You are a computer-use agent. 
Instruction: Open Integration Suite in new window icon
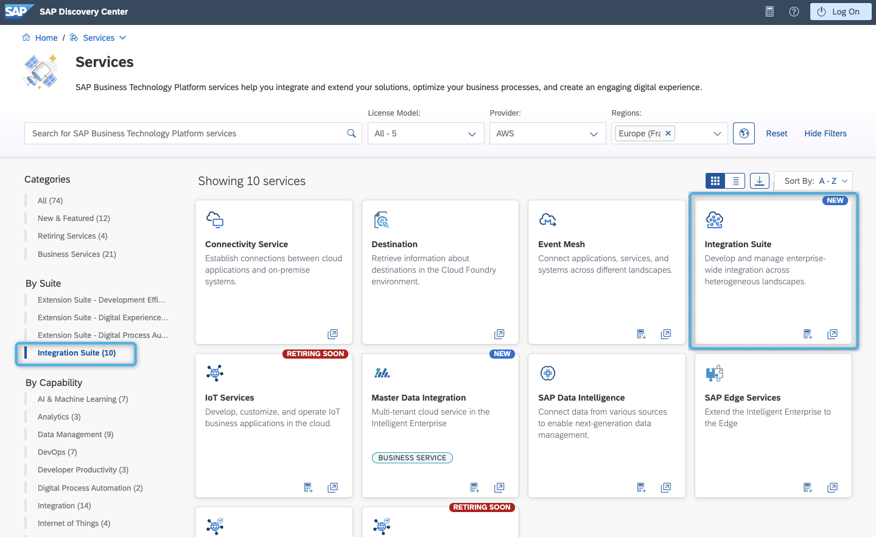(x=833, y=334)
